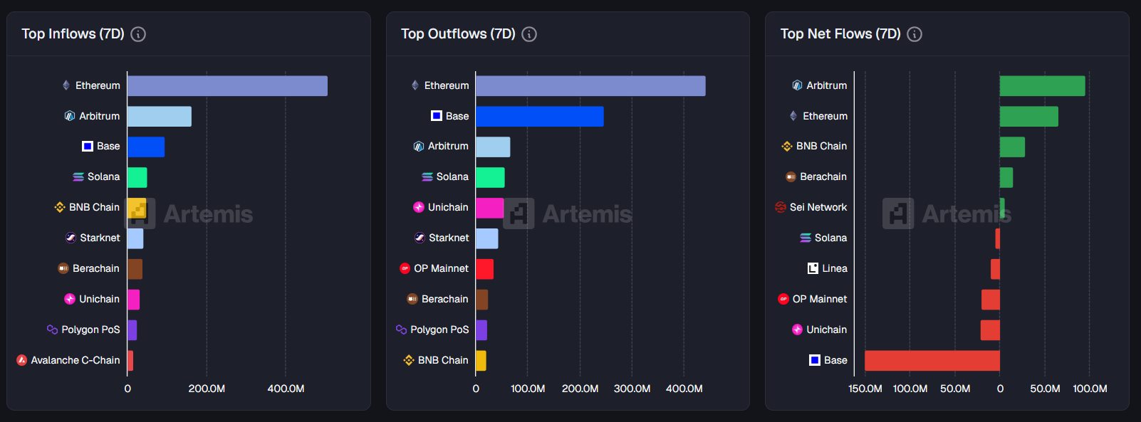Click the info icon beside Top Outflows (7D)
The image size is (1141, 422).
pos(529,34)
